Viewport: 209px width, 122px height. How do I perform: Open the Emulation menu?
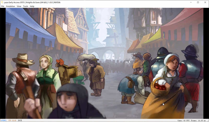10,6
